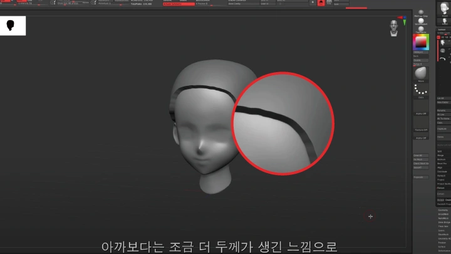Open the Deformation sub-palette
Screen dimensions: 451x254
click(444, 250)
